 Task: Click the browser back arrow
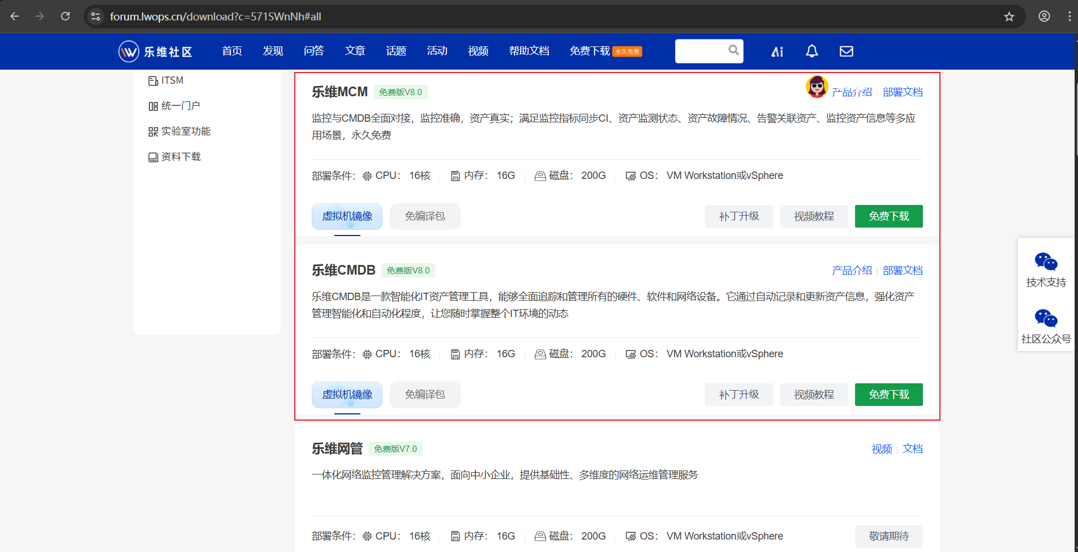15,16
